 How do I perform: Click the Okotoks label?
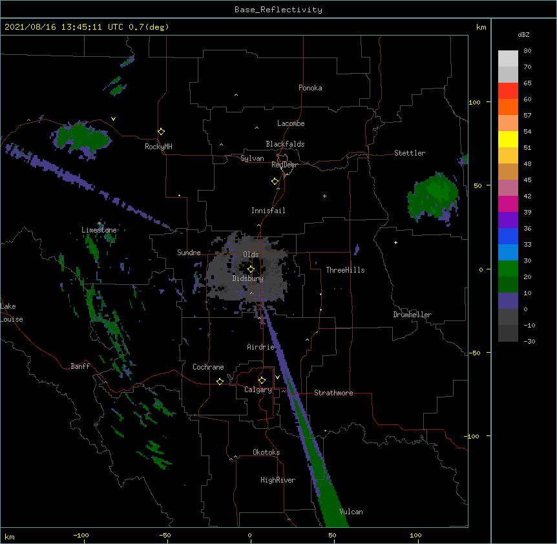(x=266, y=452)
